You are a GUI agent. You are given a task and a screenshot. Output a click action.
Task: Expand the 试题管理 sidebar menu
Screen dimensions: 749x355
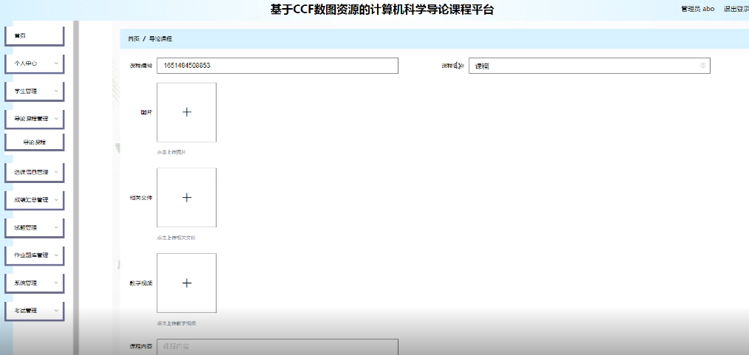click(35, 228)
